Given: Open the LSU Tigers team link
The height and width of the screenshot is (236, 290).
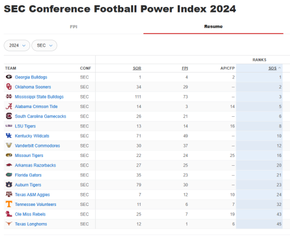Looking at the screenshot, I should (25, 126).
